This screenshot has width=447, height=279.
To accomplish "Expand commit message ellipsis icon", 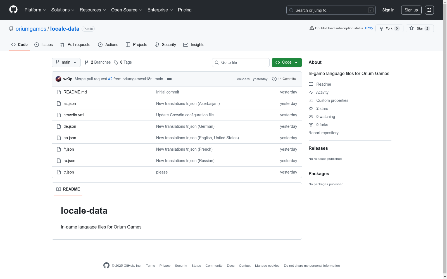I will coord(169,79).
